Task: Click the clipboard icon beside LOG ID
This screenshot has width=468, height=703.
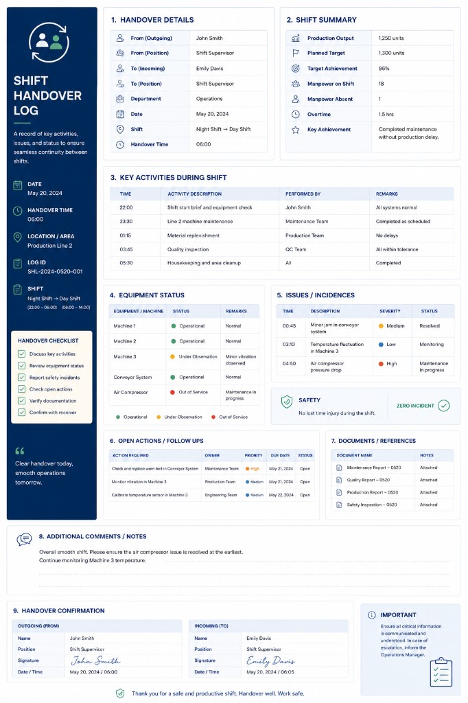Action: 17,263
